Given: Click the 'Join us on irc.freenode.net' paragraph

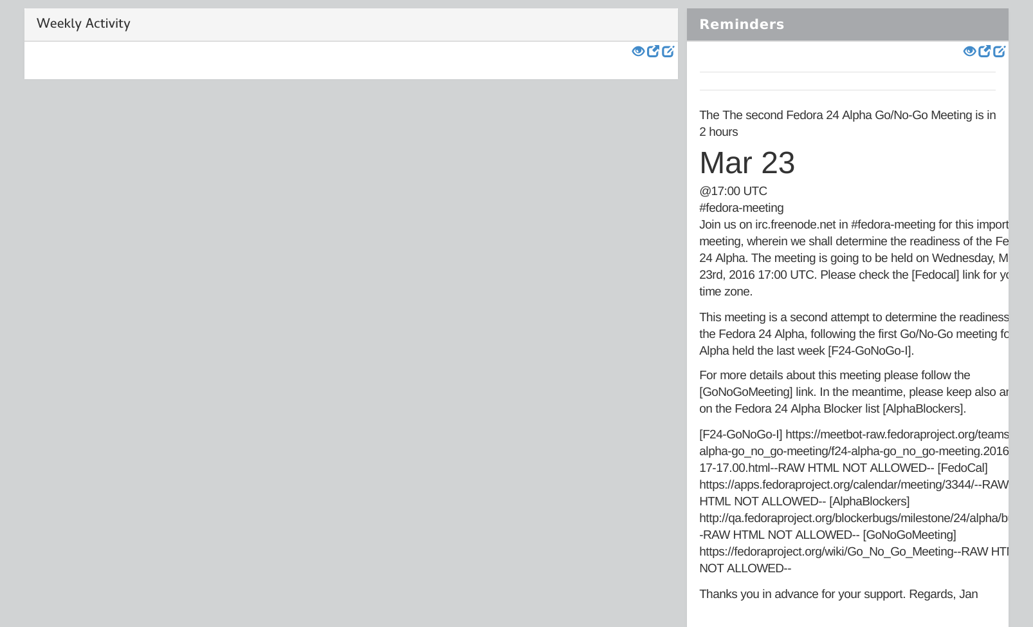Looking at the screenshot, I should (854, 258).
